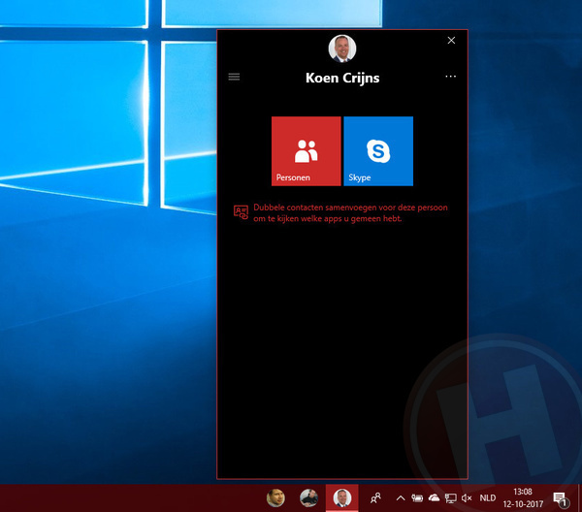Click the muted volume tray icon
Screen dimensions: 582x512
click(x=467, y=498)
